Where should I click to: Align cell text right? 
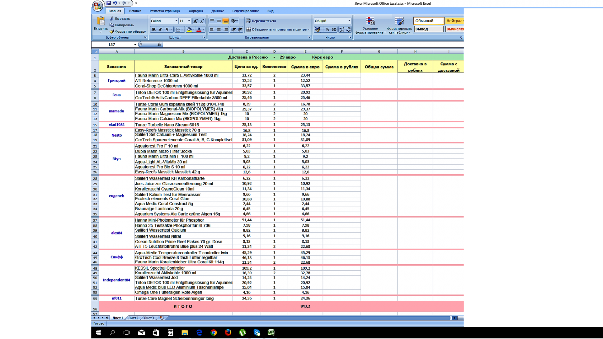click(225, 30)
